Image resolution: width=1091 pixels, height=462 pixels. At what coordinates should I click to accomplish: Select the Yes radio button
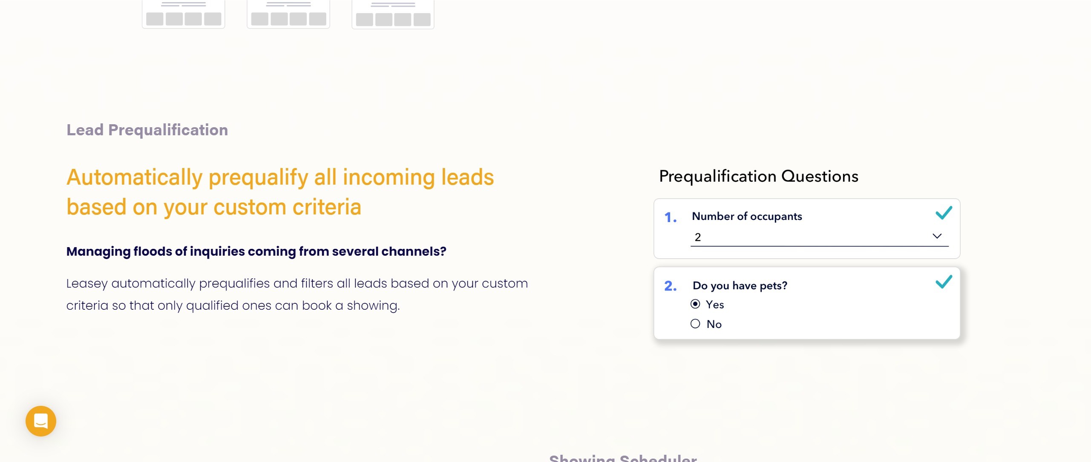[x=695, y=304]
